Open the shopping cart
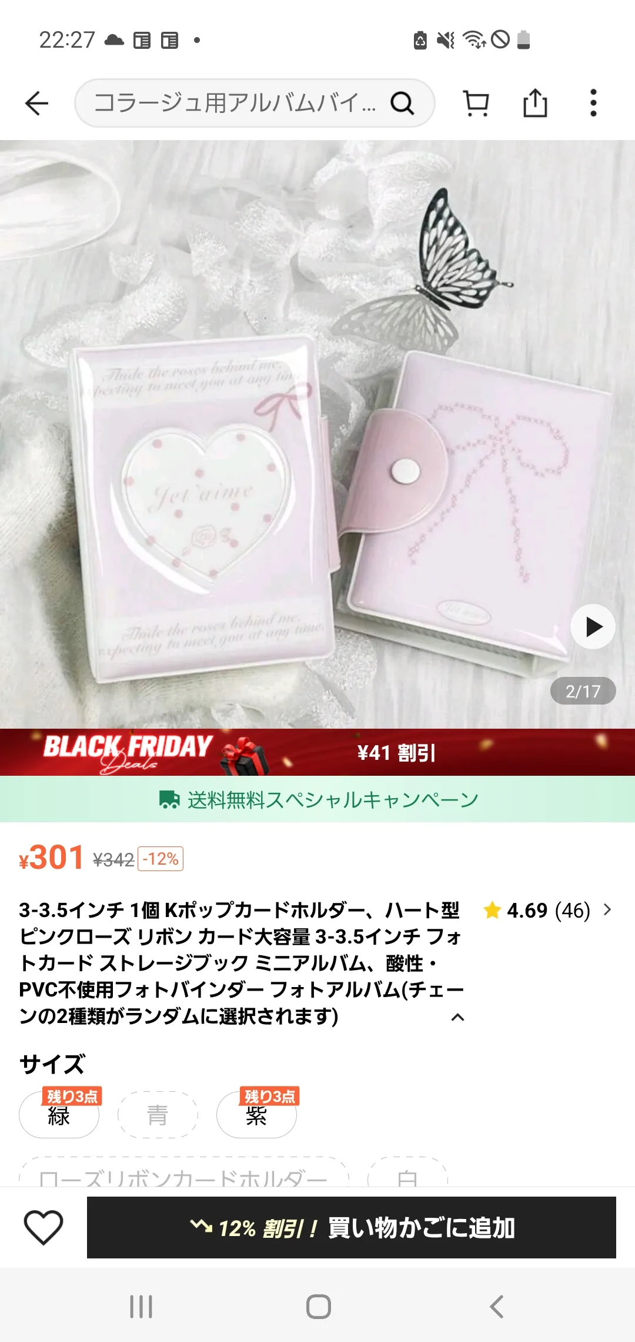 pyautogui.click(x=476, y=104)
